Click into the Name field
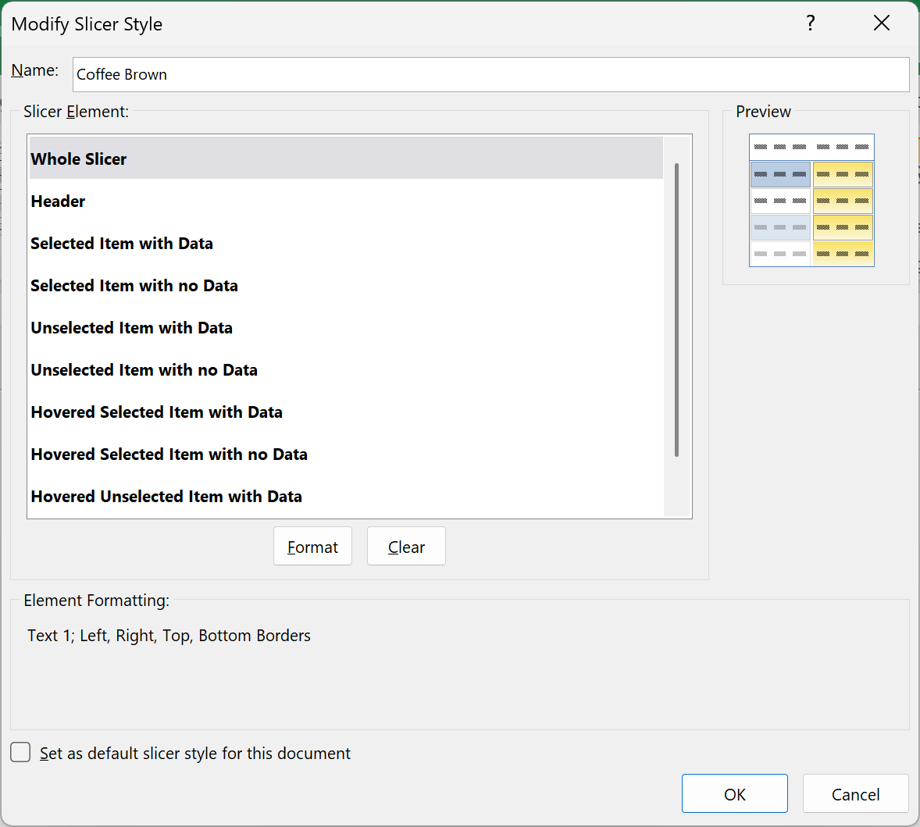The height and width of the screenshot is (827, 920). (490, 74)
